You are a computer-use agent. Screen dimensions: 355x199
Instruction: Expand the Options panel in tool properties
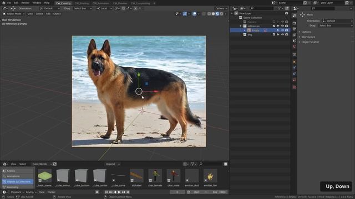point(306,32)
